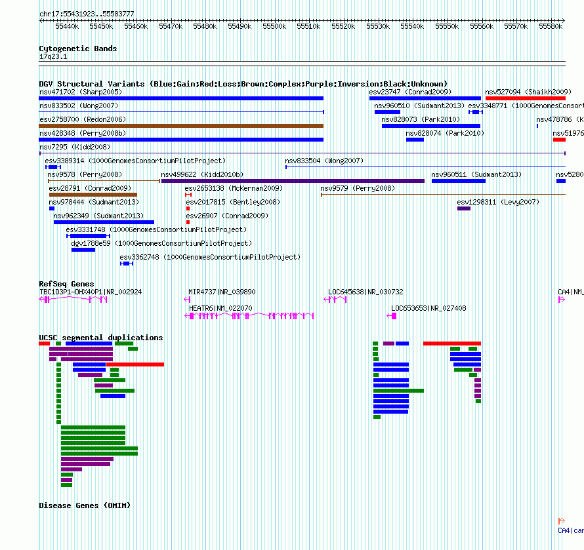Open the esv2758700 (Redon2006) label
The height and width of the screenshot is (550, 584).
point(83,119)
